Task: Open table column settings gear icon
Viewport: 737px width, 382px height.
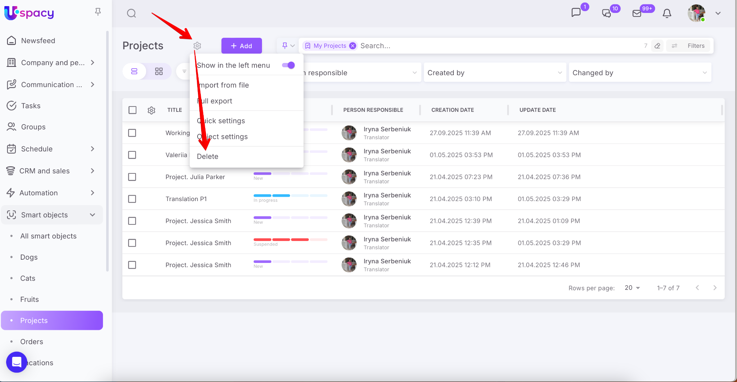Action: coord(152,110)
